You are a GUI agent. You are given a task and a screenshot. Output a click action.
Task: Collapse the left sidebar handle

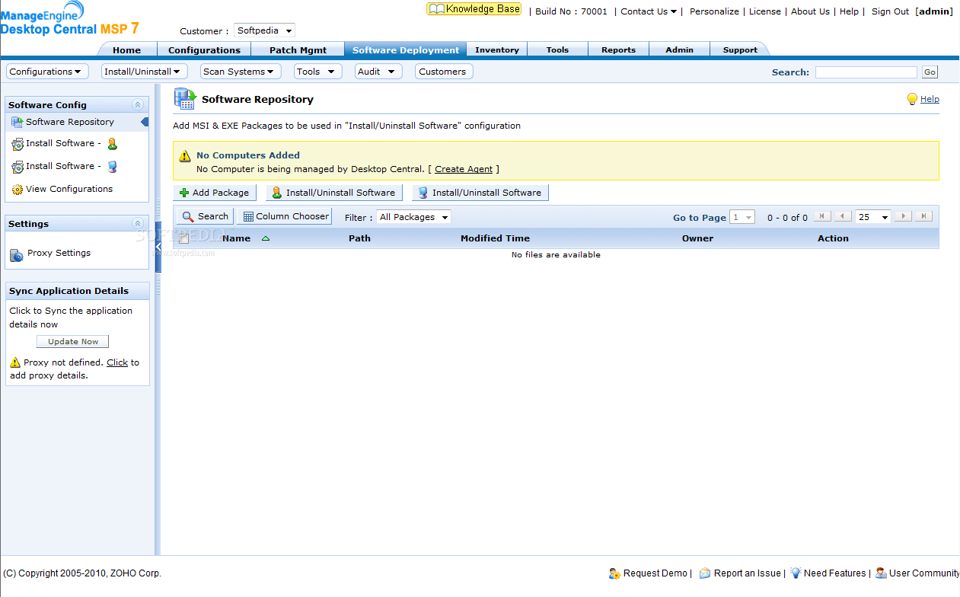(x=158, y=247)
